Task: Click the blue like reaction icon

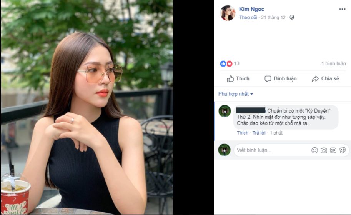Action: [223, 63]
